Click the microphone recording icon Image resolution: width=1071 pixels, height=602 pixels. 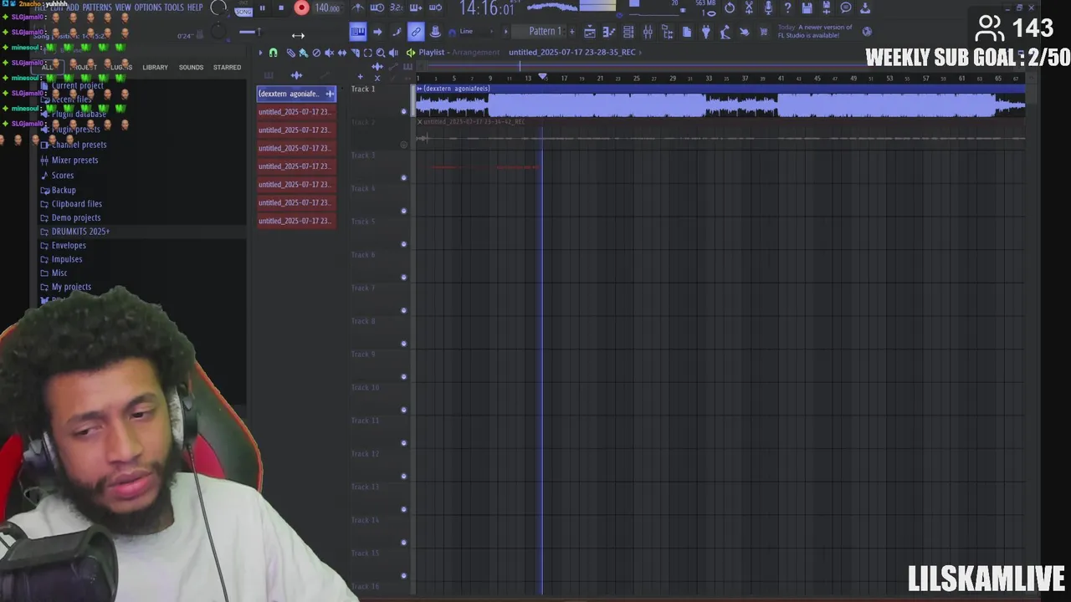(x=768, y=8)
